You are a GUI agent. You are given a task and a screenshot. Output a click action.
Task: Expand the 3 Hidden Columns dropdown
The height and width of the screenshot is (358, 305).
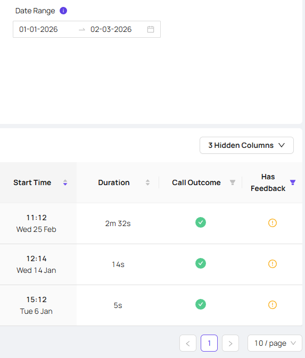click(x=246, y=145)
